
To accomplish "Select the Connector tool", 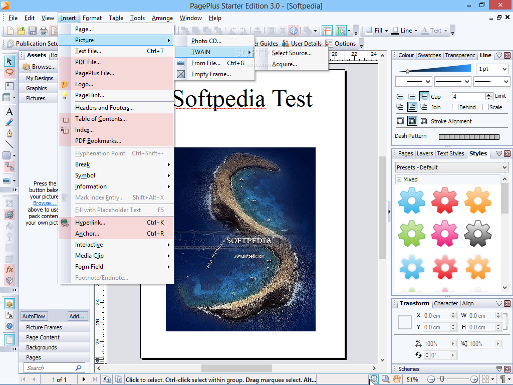I will (9, 166).
